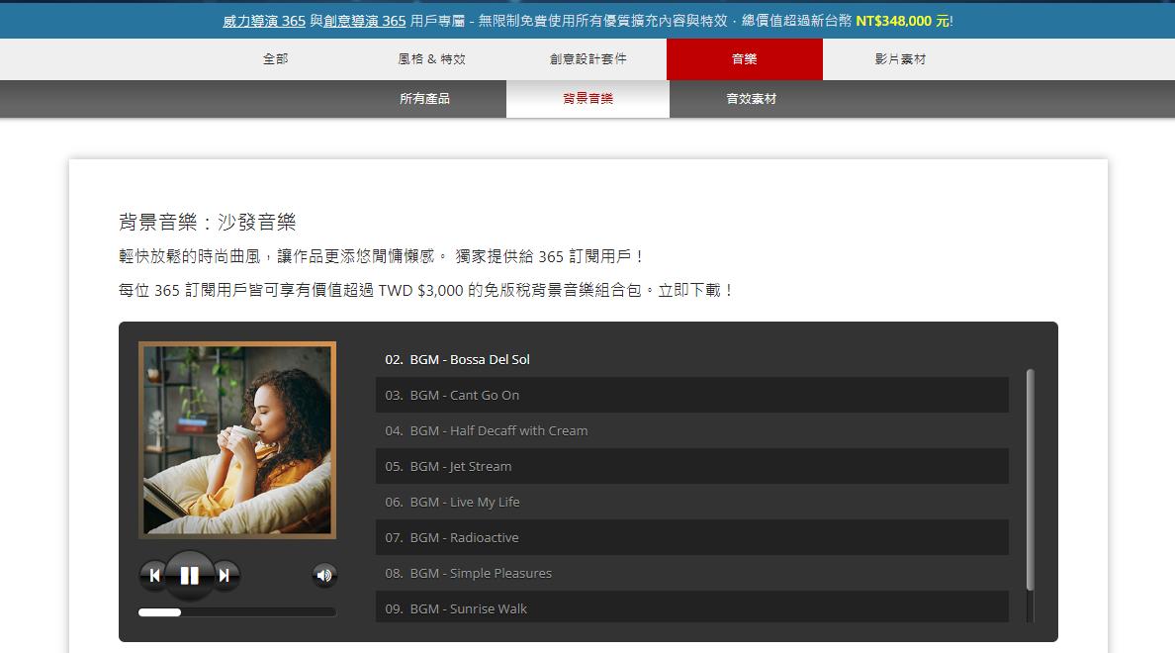The width and height of the screenshot is (1175, 653).
Task: Open the 全部 category tab
Action: click(x=275, y=59)
